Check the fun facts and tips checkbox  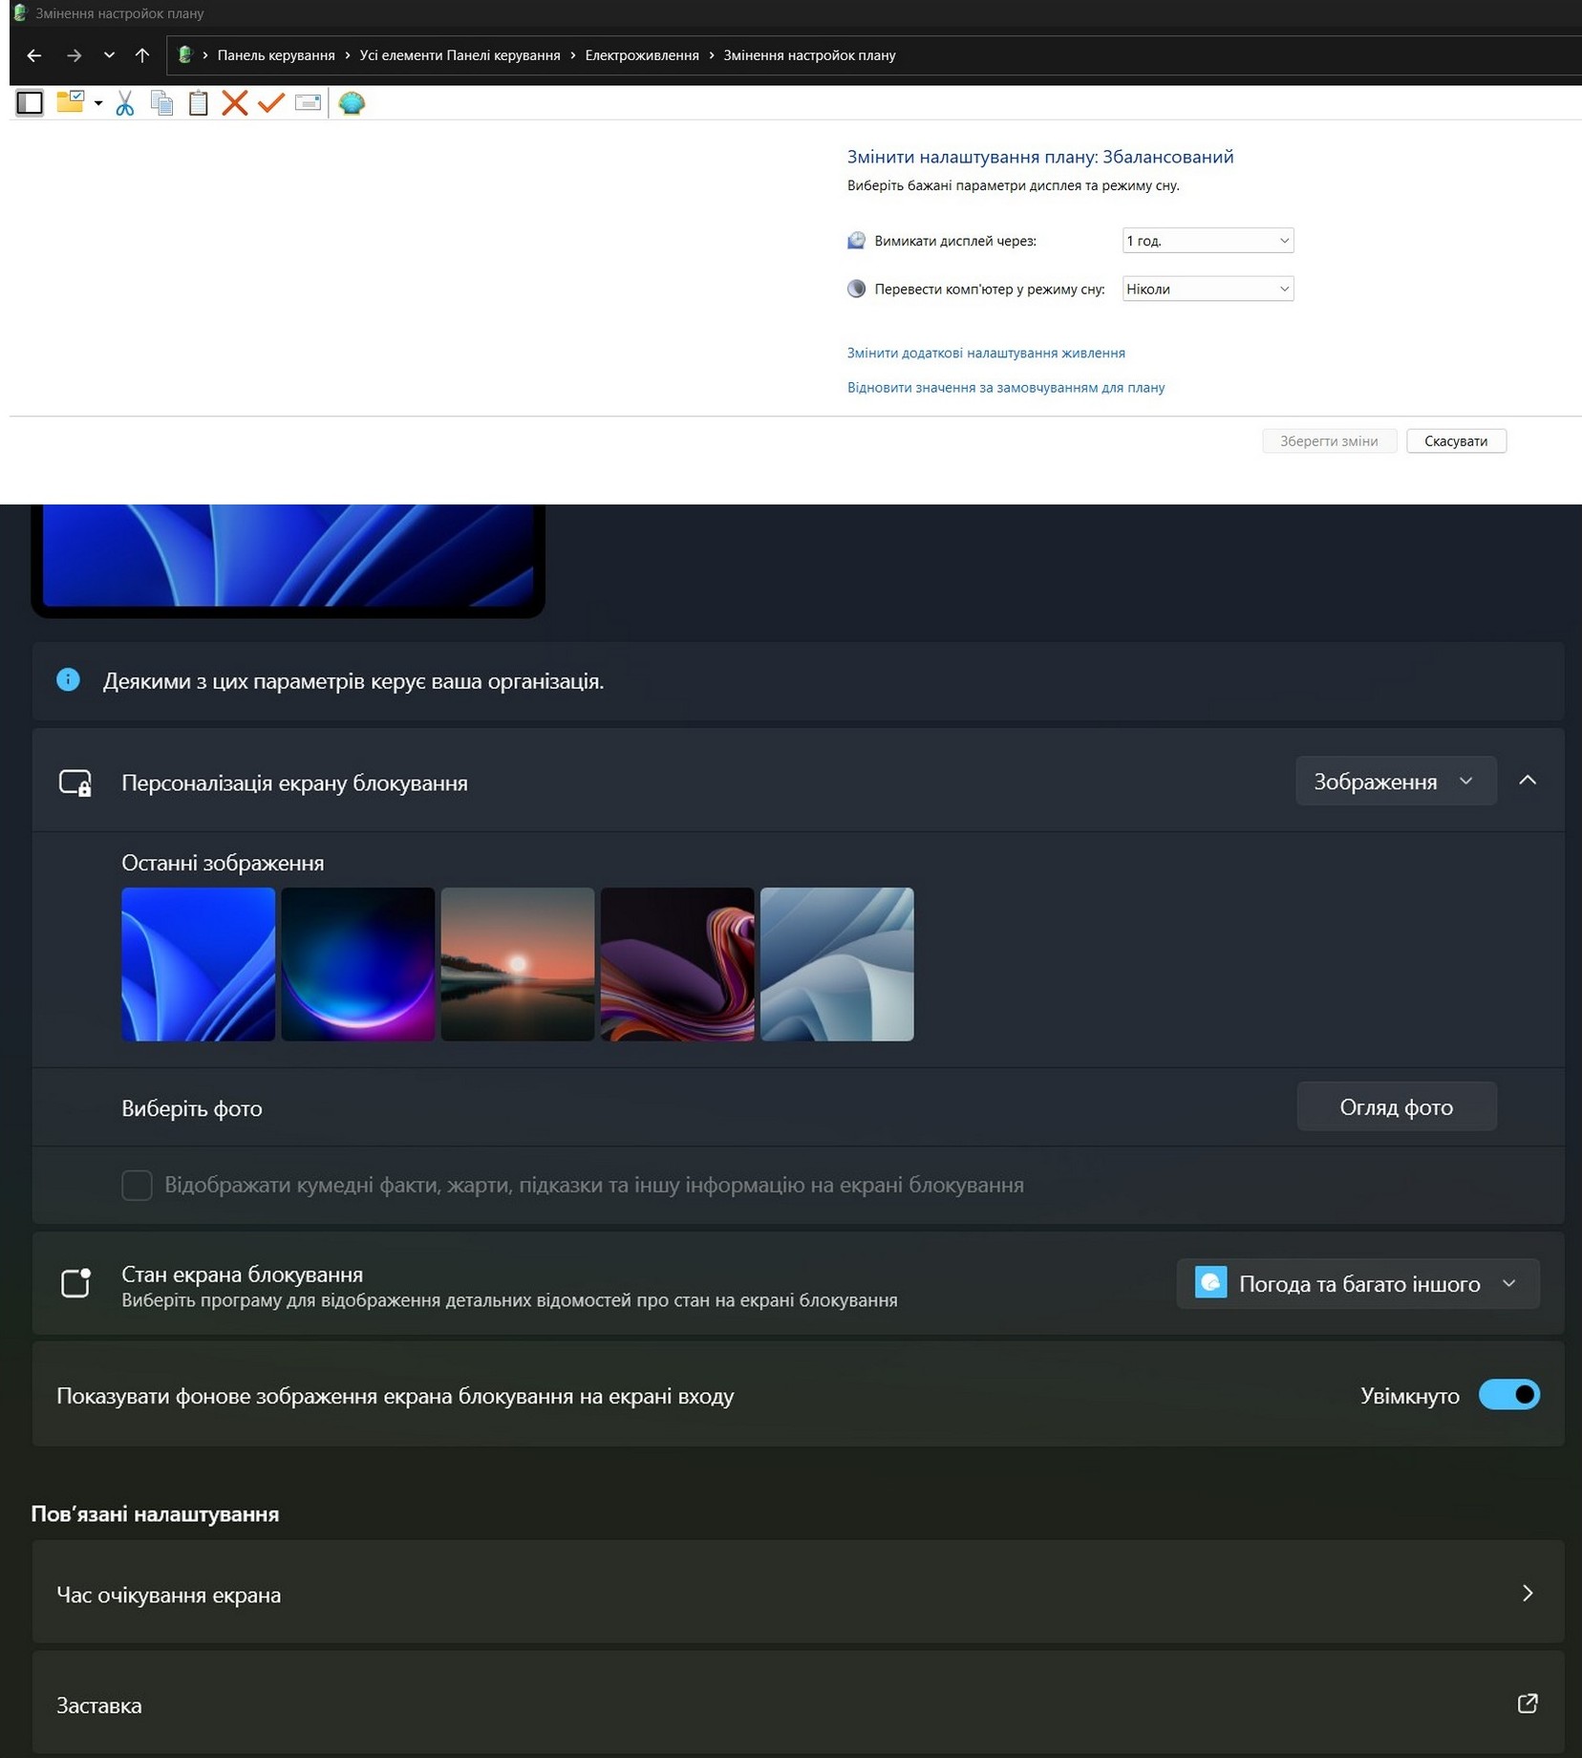click(x=137, y=1185)
